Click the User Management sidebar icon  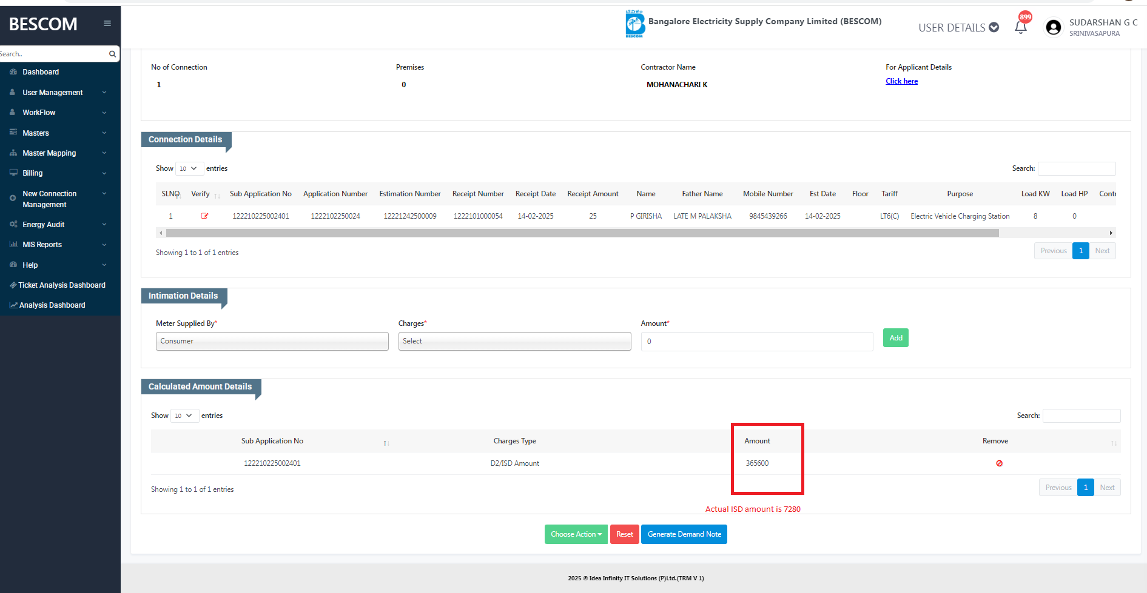click(13, 92)
